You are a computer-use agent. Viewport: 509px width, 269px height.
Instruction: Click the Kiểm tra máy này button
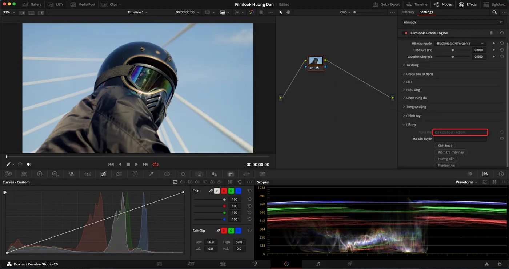pyautogui.click(x=451, y=152)
